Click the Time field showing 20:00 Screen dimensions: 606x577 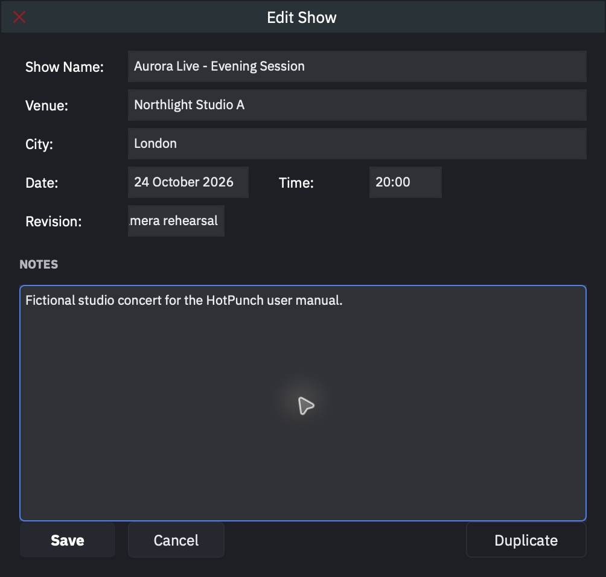[406, 182]
